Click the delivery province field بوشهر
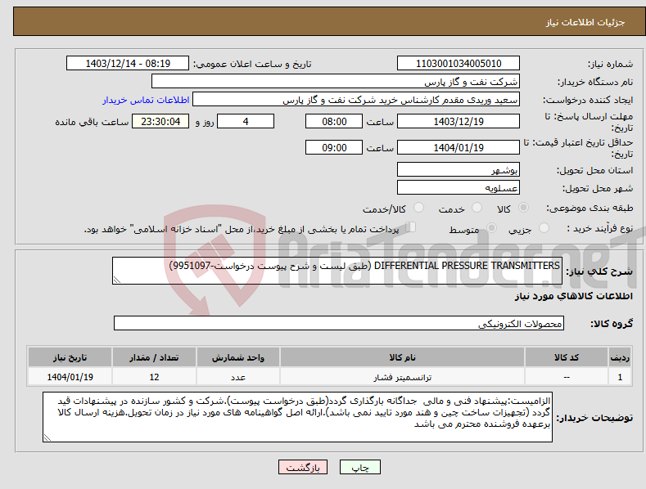The image size is (646, 489). [459, 169]
